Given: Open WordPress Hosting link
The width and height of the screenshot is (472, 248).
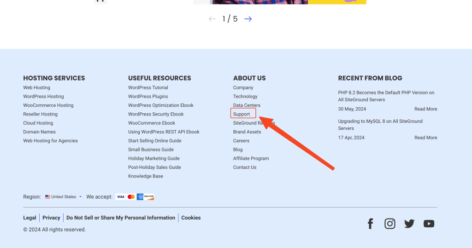Looking at the screenshot, I should point(43,97).
